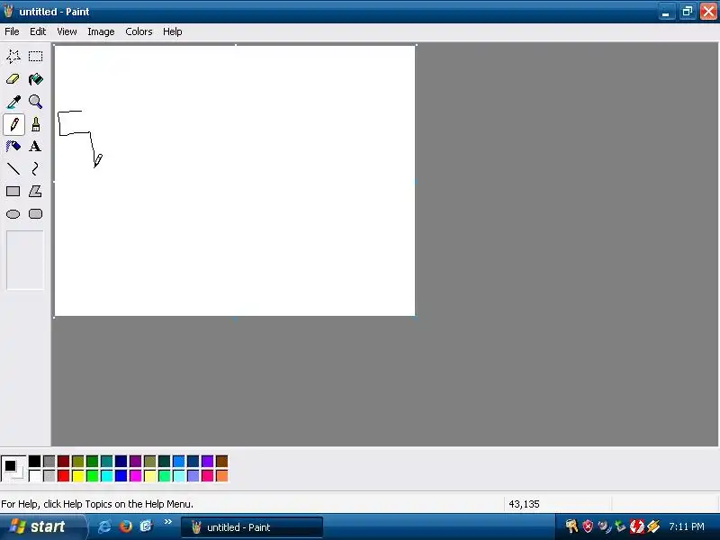Select the teal color swatch

(x=106, y=461)
